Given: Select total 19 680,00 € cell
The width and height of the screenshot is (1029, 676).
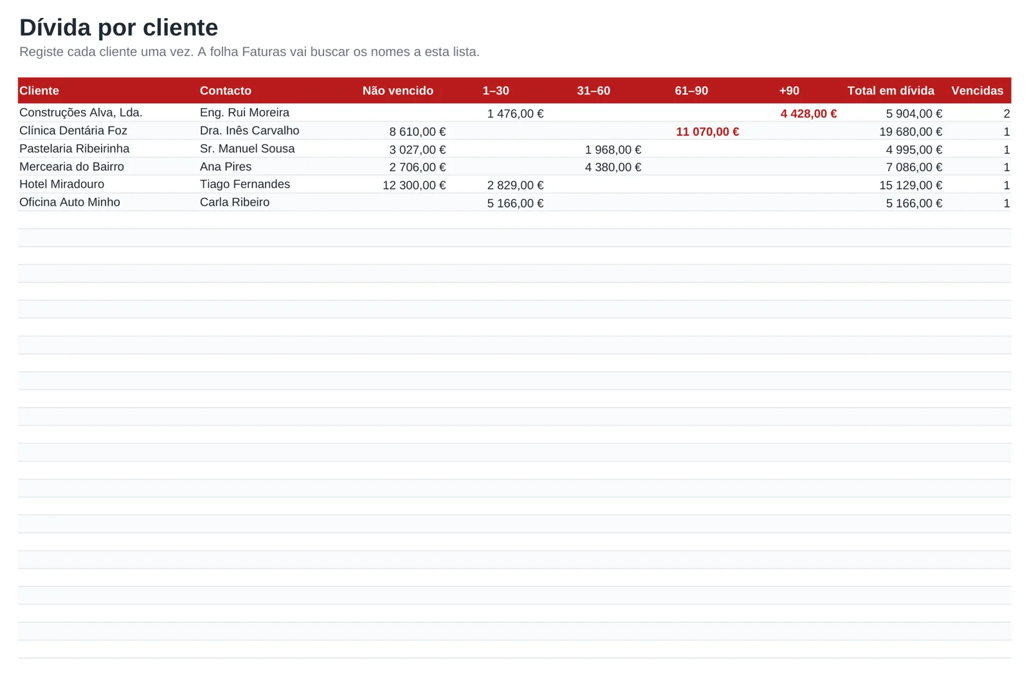Looking at the screenshot, I should click(911, 132).
